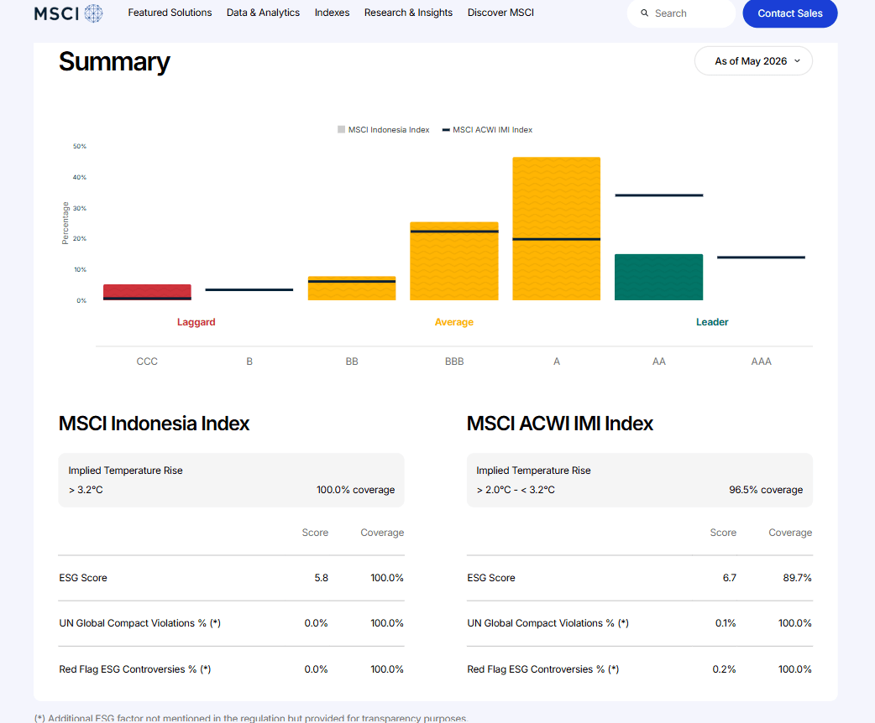The height and width of the screenshot is (723, 875).
Task: Click Indonesia ESG Score value 5.8
Action: click(x=321, y=578)
